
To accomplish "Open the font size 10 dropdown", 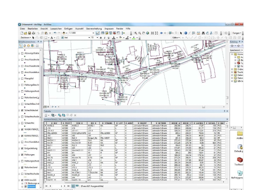I will click(x=97, y=38).
